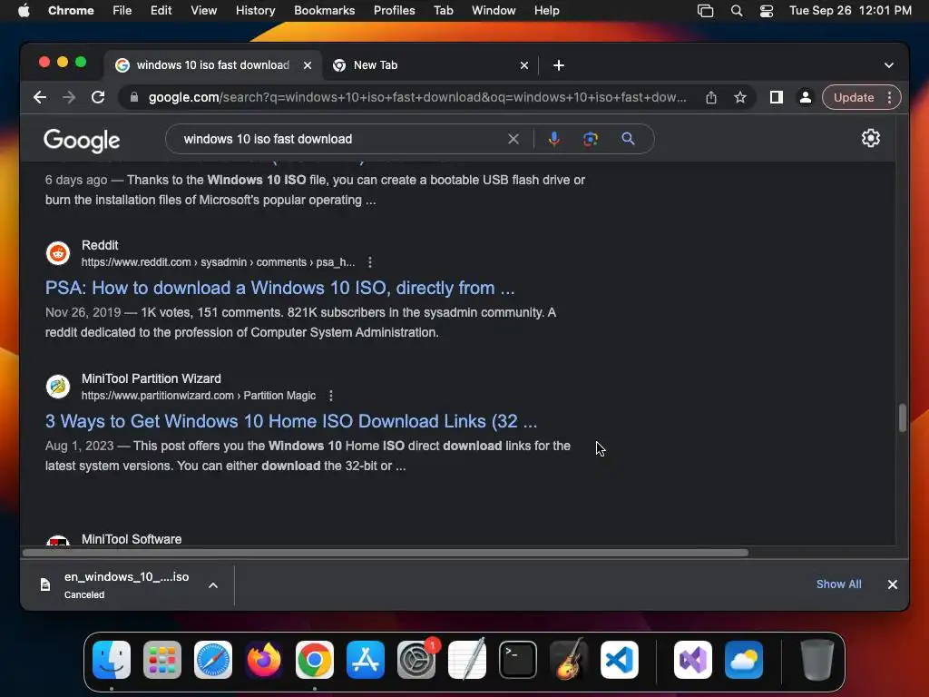The image size is (929, 697).
Task: Expand the tab search chevron
Action: pos(889,65)
